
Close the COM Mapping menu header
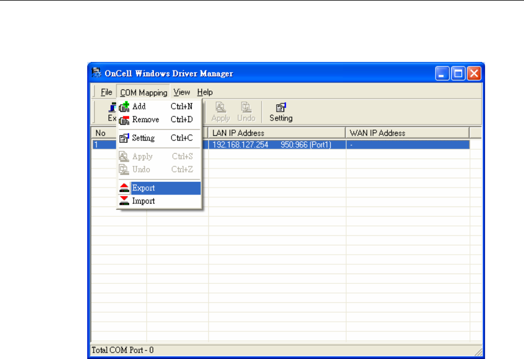click(x=143, y=92)
